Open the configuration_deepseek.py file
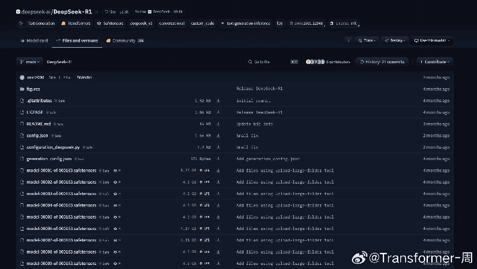The height and width of the screenshot is (269, 477). 53,147
